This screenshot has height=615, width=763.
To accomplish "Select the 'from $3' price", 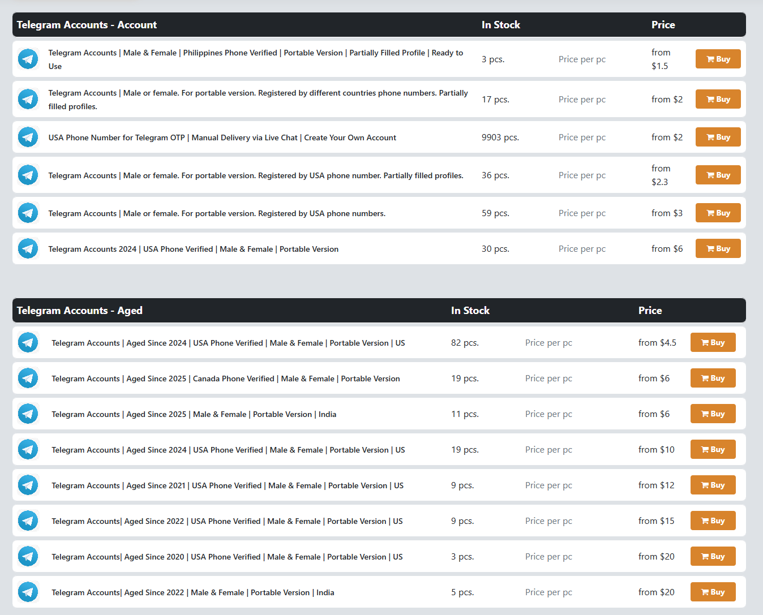I will pyautogui.click(x=667, y=213).
